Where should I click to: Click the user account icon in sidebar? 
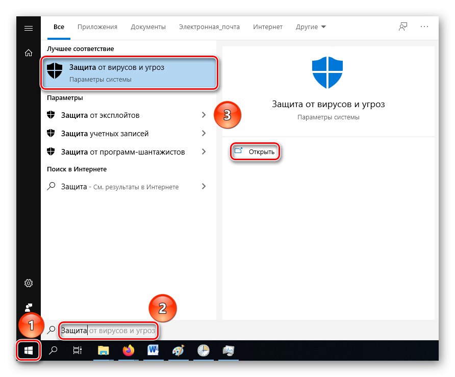click(x=29, y=307)
